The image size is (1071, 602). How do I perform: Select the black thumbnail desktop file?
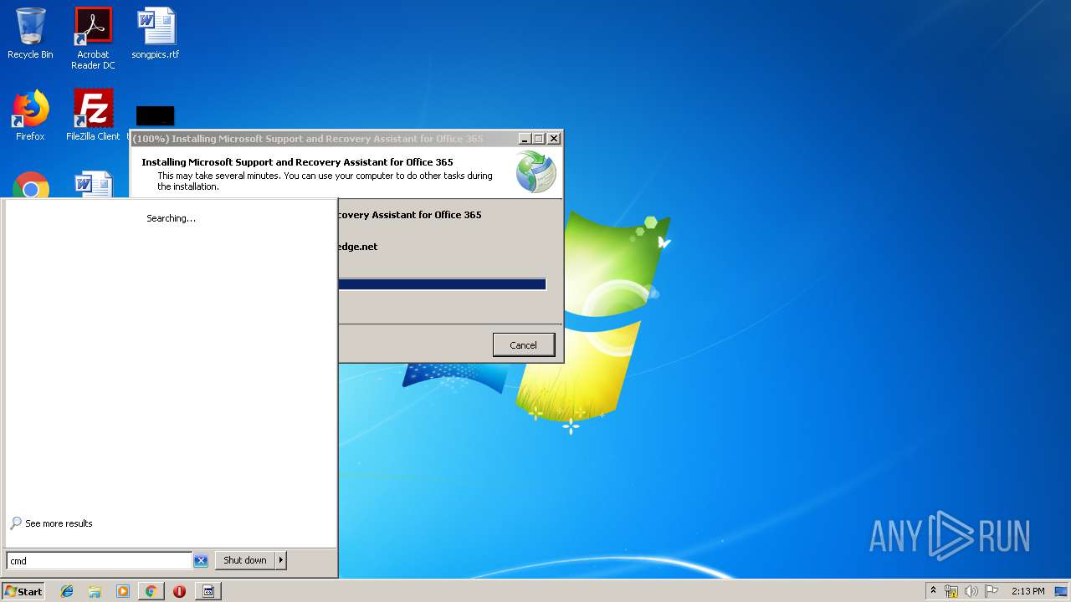coord(155,115)
